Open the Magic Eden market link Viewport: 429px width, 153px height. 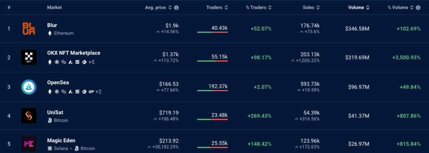coord(61,140)
